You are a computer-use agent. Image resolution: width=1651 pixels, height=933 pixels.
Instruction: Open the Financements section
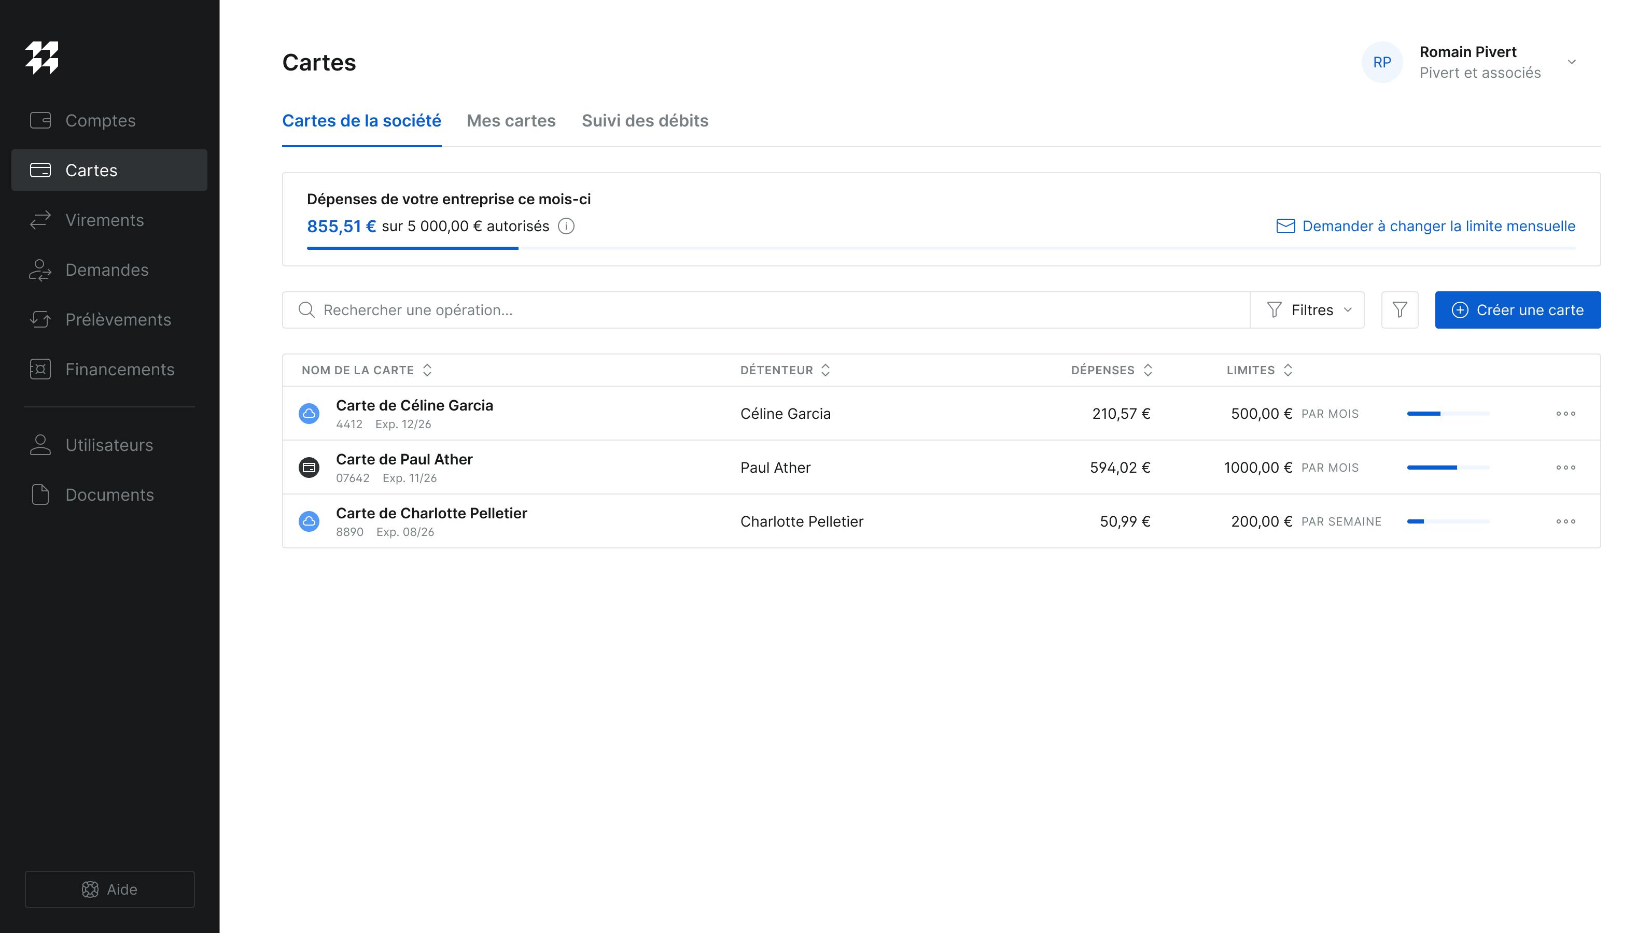click(x=109, y=369)
